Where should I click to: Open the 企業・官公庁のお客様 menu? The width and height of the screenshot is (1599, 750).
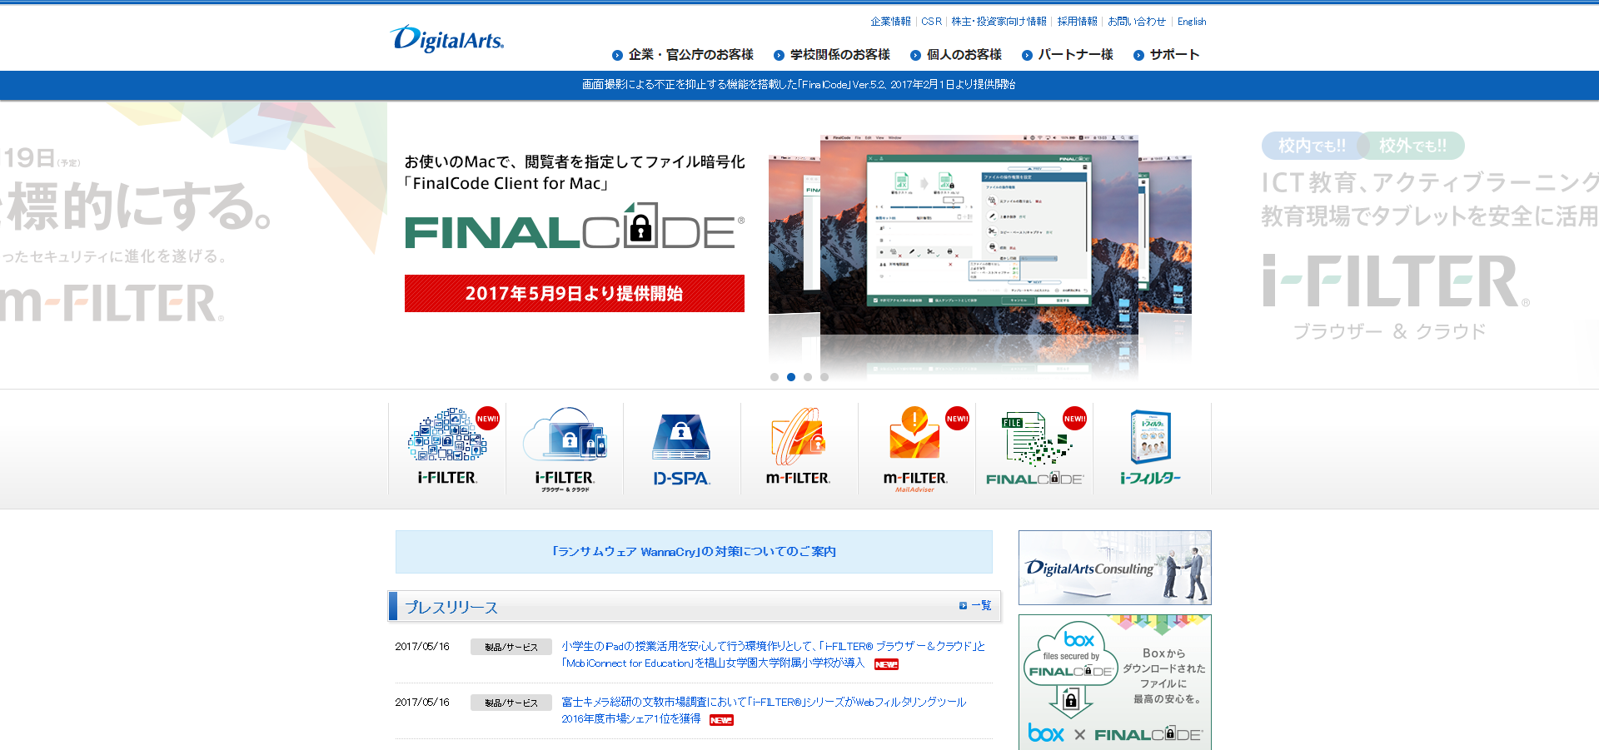(690, 53)
